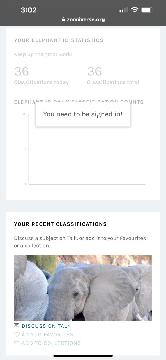The height and width of the screenshot is (360, 166).
Task: Tap the "You need to be signed in!" popup
Action: click(83, 114)
